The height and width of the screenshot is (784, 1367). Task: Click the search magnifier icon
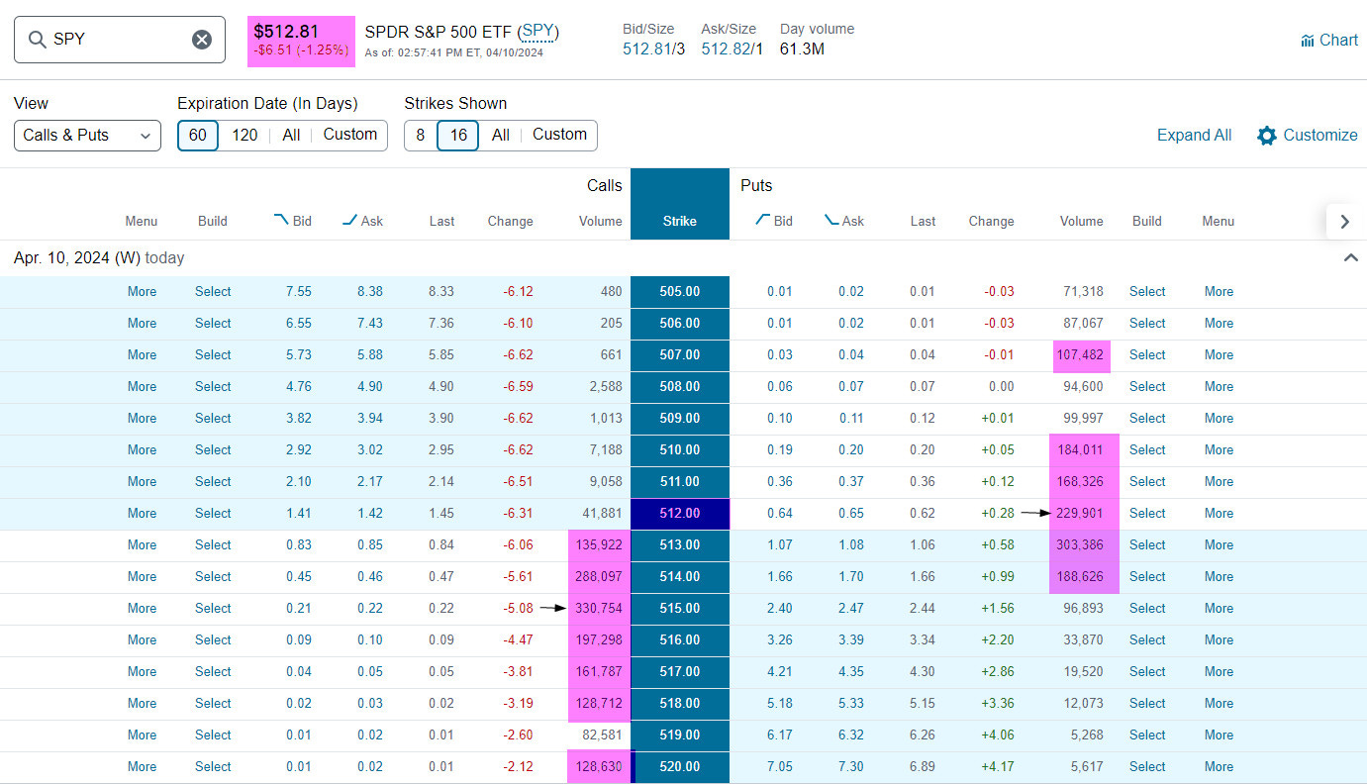point(38,40)
